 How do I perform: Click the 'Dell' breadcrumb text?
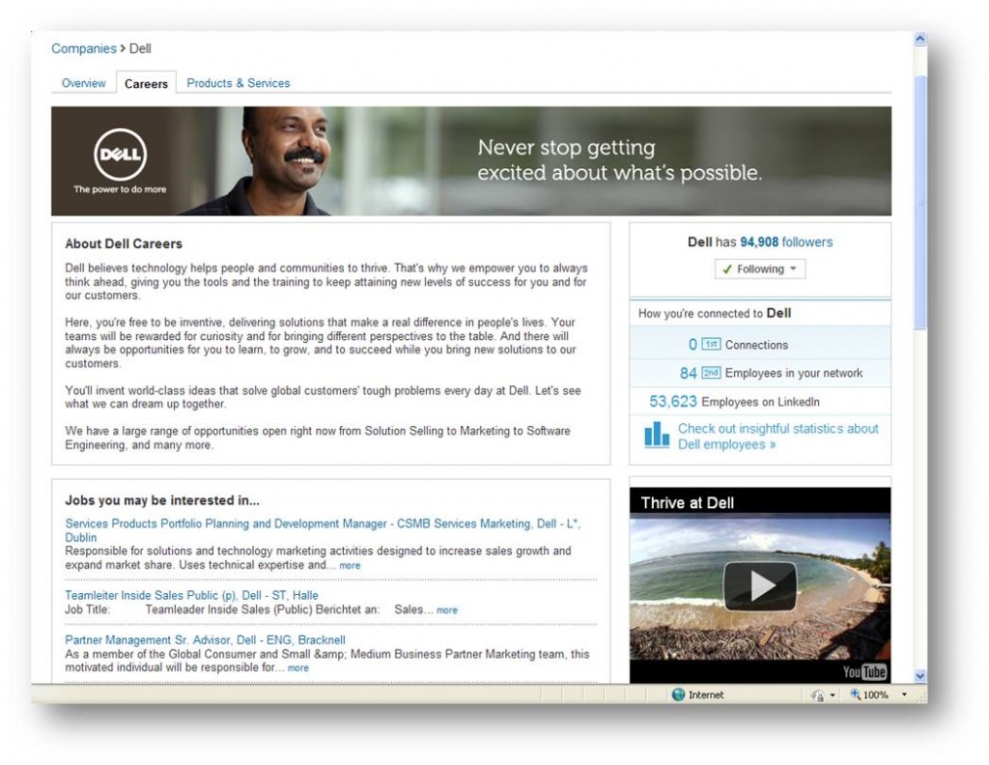coord(140,48)
